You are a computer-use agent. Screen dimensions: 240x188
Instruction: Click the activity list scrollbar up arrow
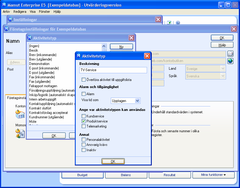point(104,46)
